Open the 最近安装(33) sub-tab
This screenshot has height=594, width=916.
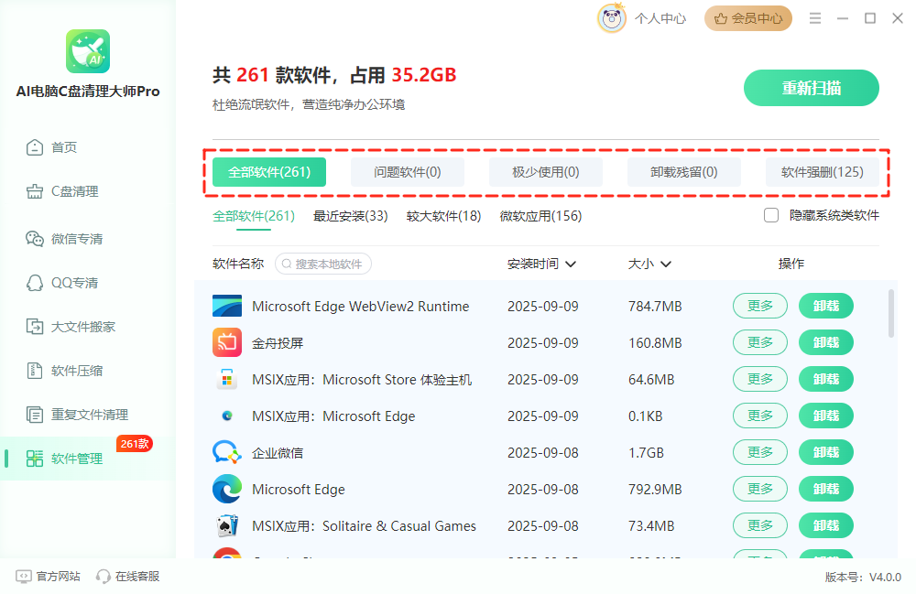[351, 216]
